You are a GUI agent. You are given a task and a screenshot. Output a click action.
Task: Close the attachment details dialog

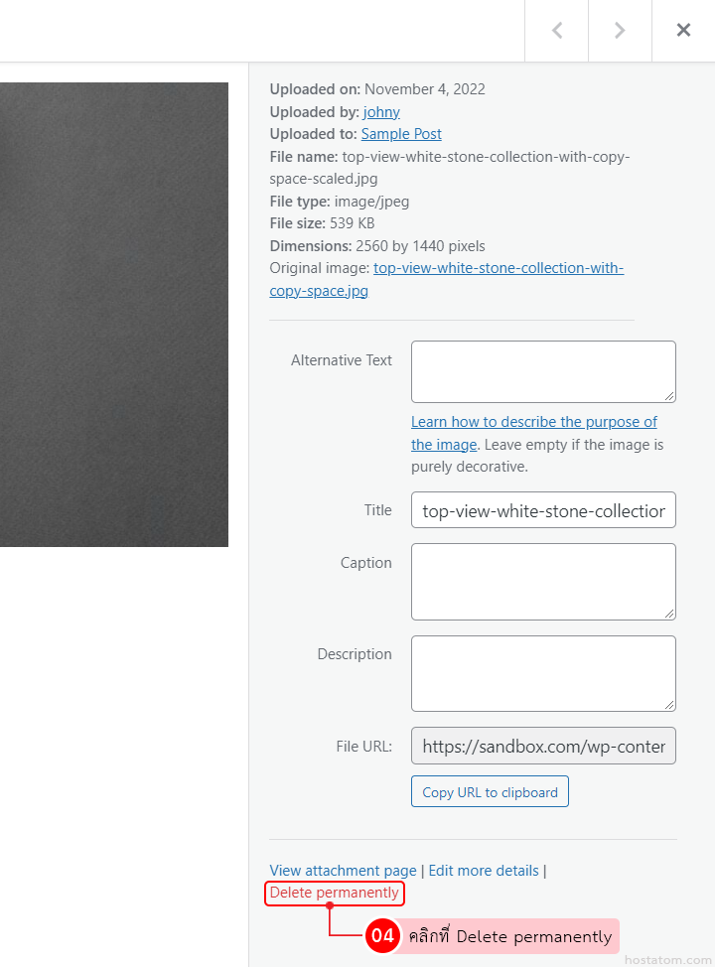(683, 31)
